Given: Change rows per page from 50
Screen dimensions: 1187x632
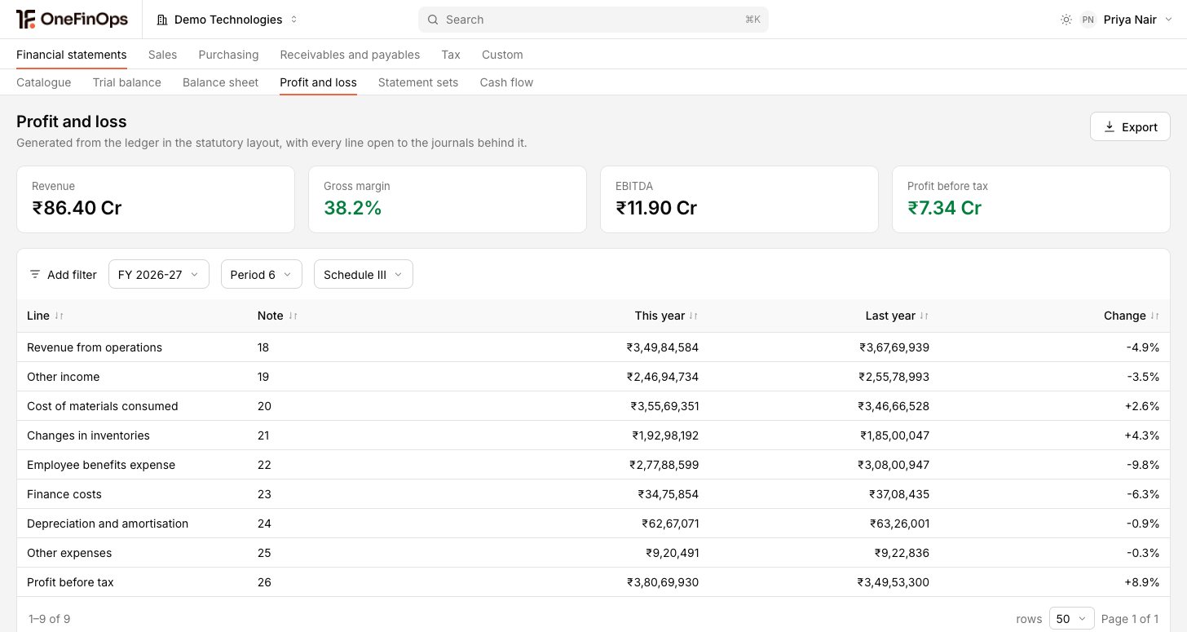Looking at the screenshot, I should click(1072, 619).
